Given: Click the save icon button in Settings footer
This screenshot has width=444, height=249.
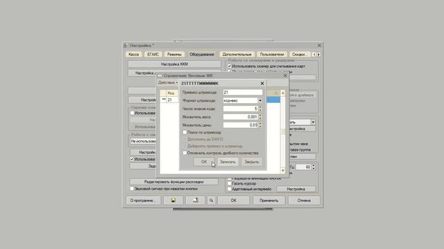Looking at the screenshot, I should coord(173,200).
